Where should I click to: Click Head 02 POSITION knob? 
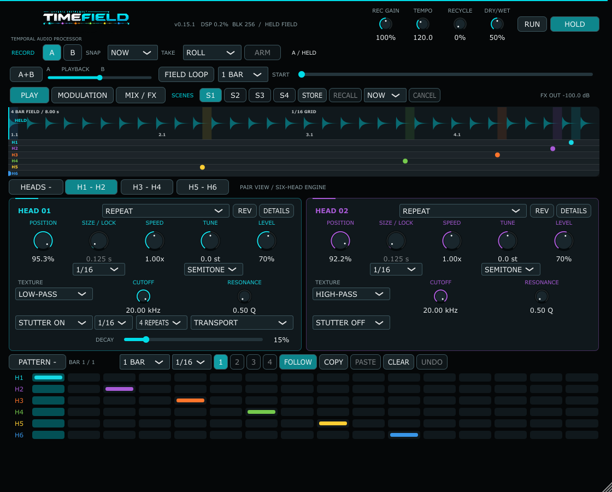coord(340,241)
